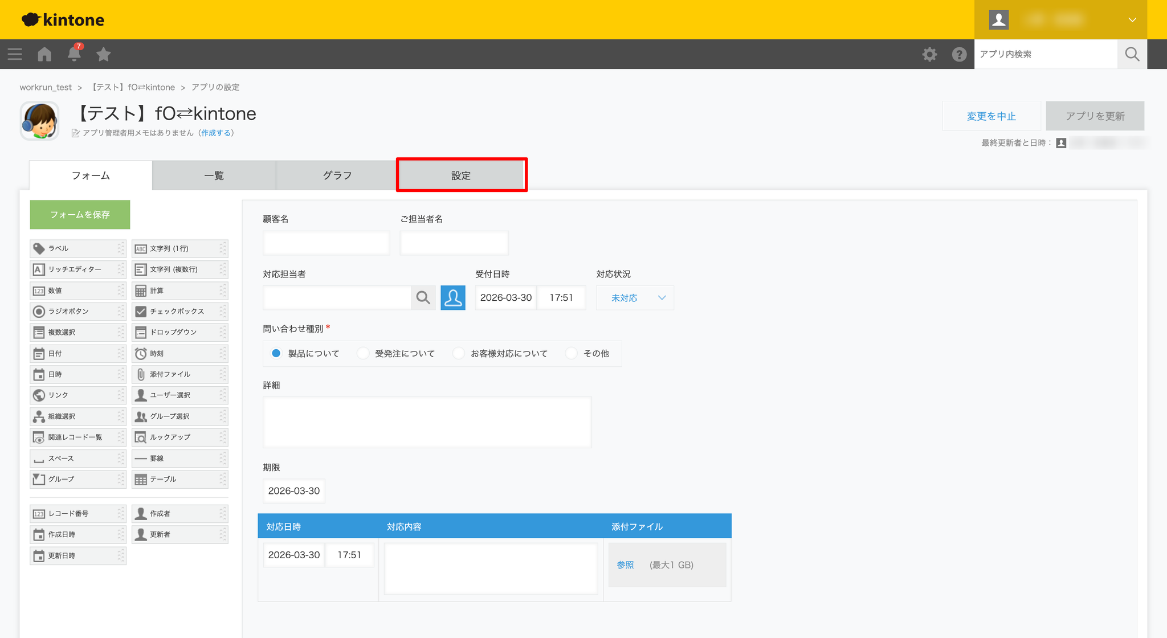Open the settings gear icon
Image resolution: width=1167 pixels, height=638 pixels.
coord(929,54)
